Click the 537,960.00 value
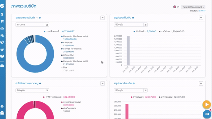The image size is (212, 119). [x=69, y=46]
